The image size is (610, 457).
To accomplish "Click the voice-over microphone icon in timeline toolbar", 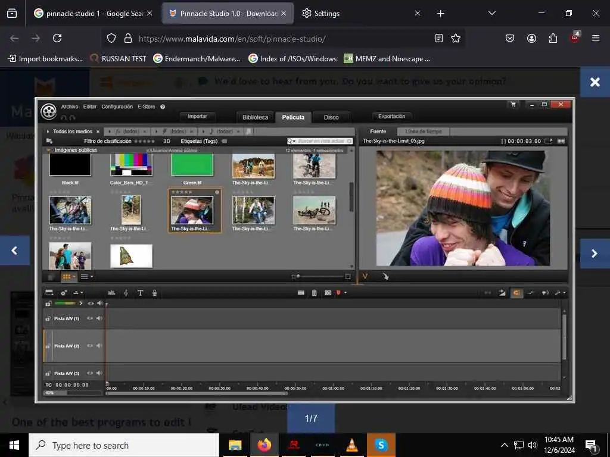I will (154, 293).
